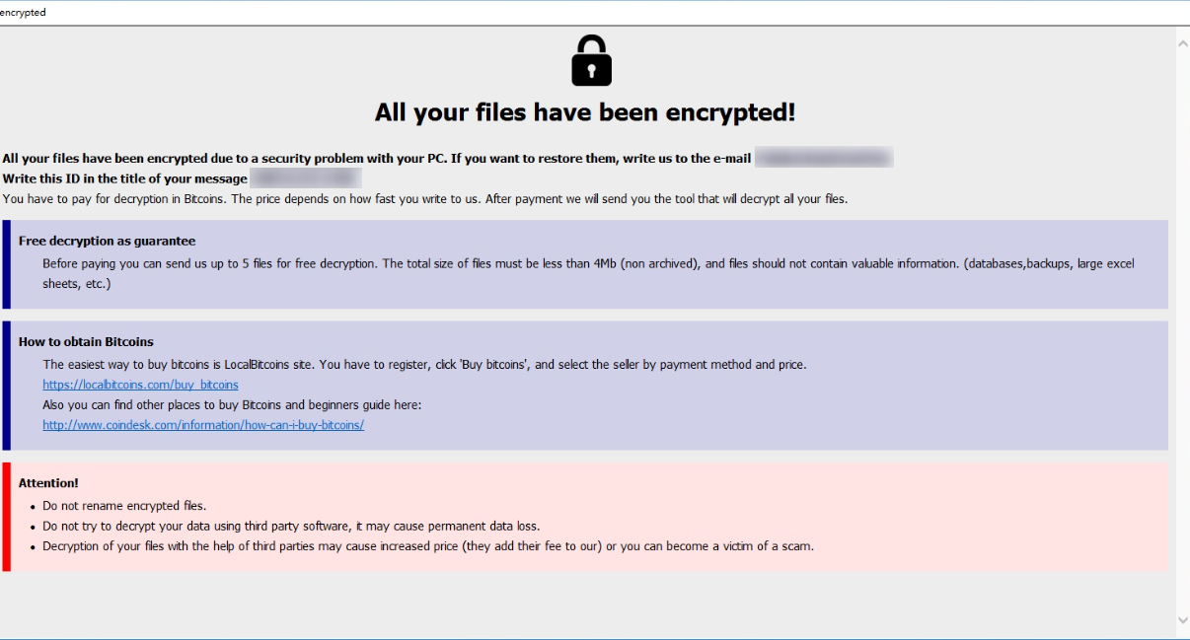Image resolution: width=1190 pixels, height=640 pixels.
Task: Click the red bar beside Attention box
Action: click(x=6, y=517)
